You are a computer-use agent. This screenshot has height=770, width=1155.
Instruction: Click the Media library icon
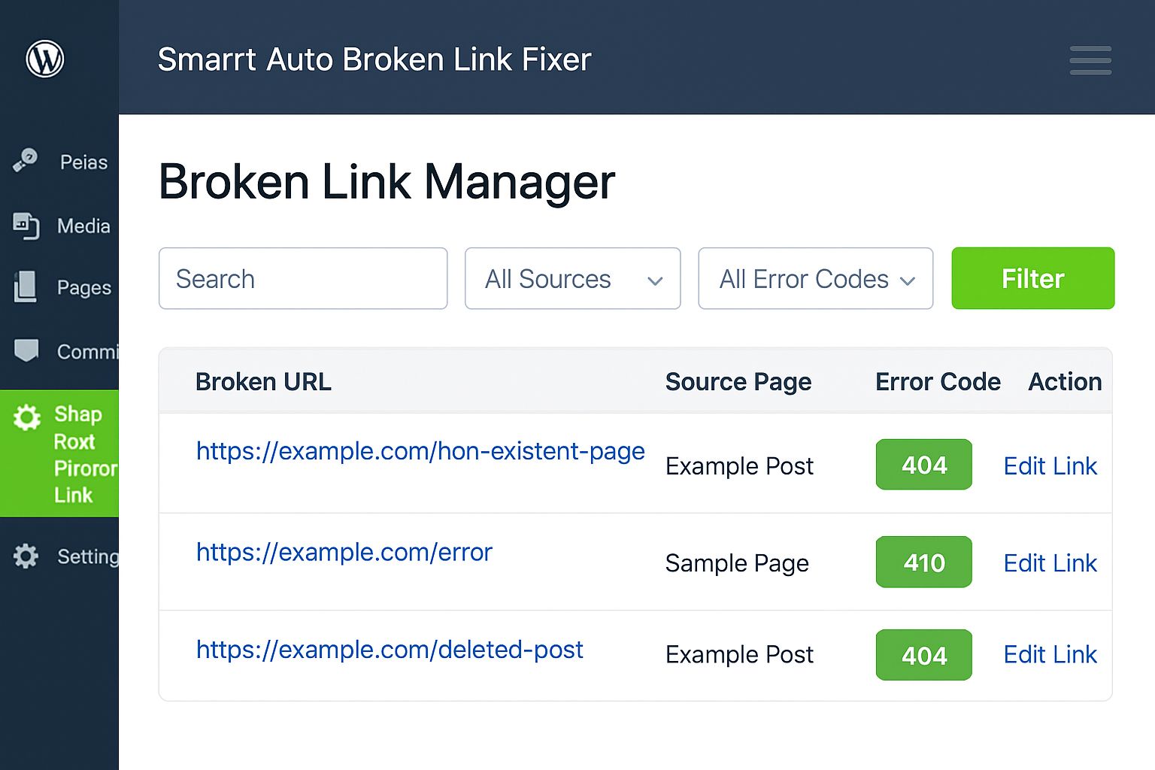tap(26, 225)
